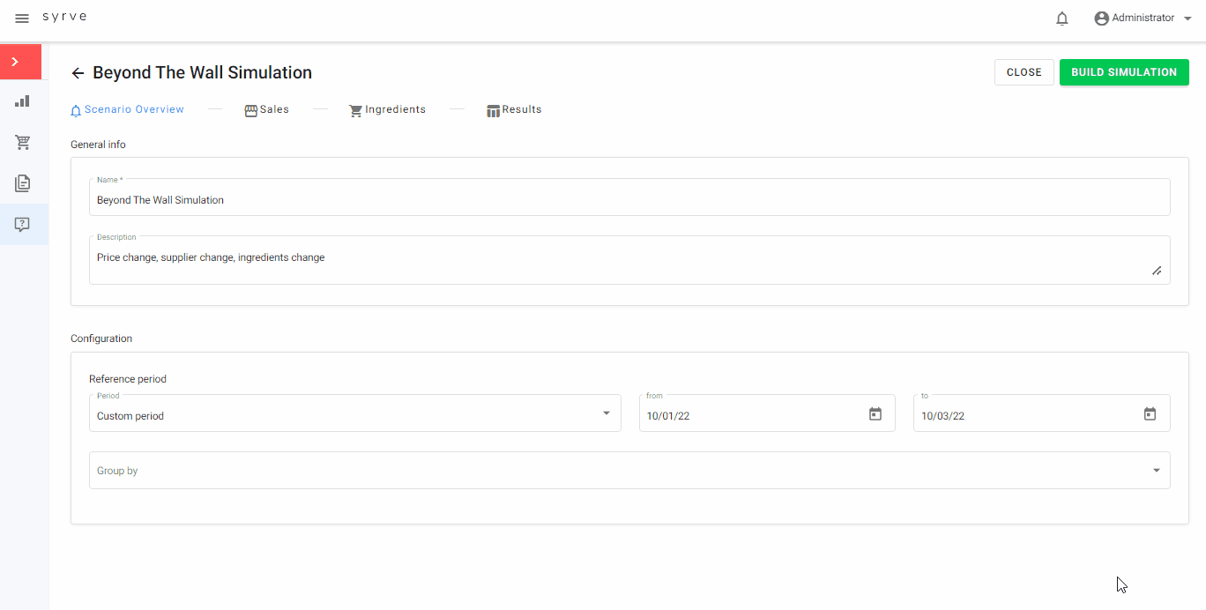The height and width of the screenshot is (610, 1206).
Task: Open the shopping cart sidebar icon
Action: tap(22, 142)
